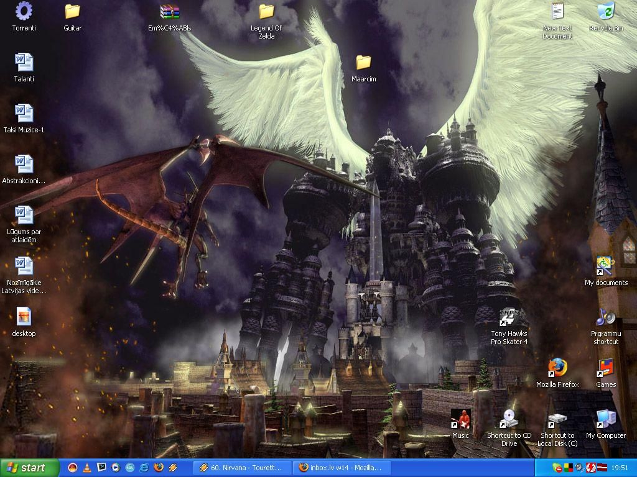
Task: Switch to inbox.lv w14 - Mozilla... taskbar button
Action: click(x=342, y=468)
